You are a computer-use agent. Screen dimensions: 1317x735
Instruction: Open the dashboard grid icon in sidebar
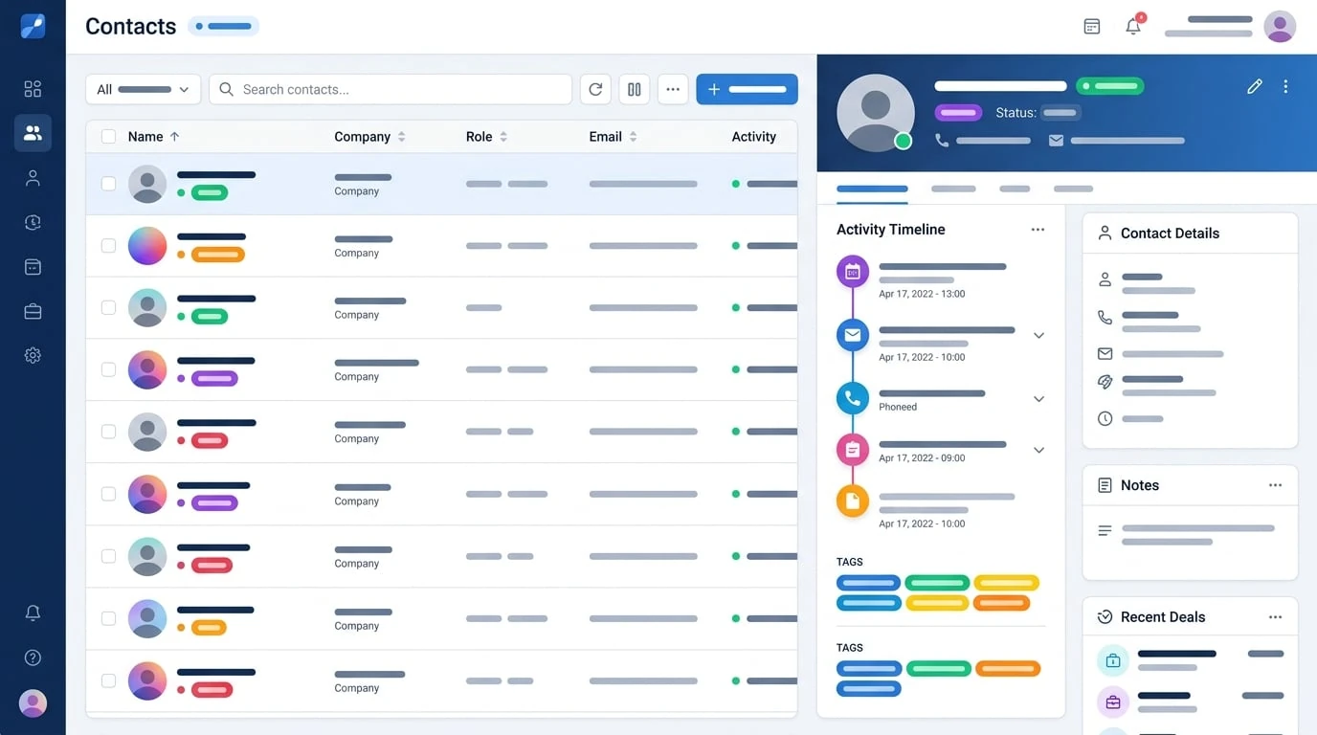click(33, 89)
